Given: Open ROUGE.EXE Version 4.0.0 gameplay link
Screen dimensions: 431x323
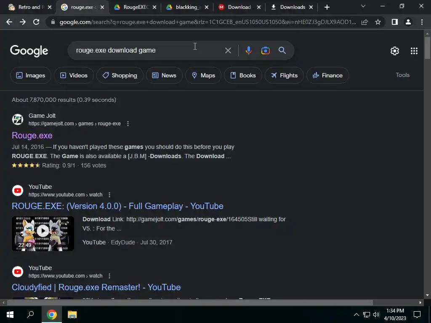Looking at the screenshot, I should [117, 206].
